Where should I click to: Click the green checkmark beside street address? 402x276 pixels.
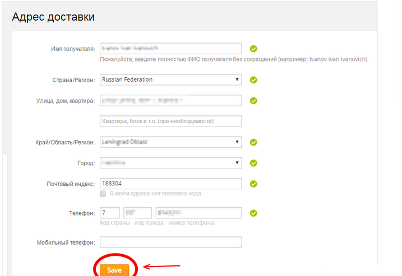(253, 101)
